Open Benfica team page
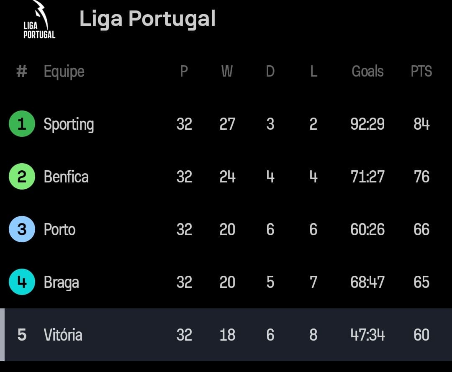Screen dimensions: 452x372 66,177
